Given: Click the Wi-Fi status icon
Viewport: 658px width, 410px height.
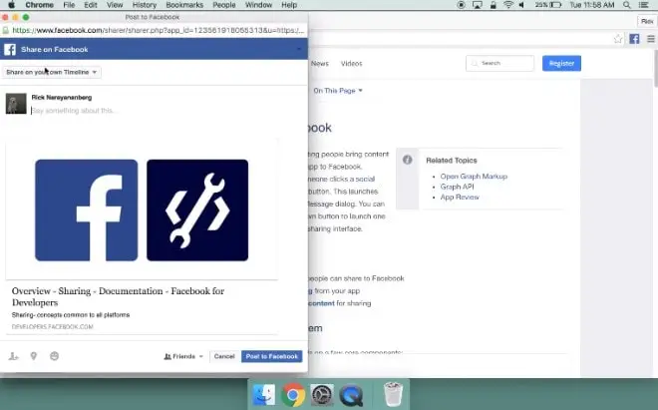Looking at the screenshot, I should (x=508, y=5).
